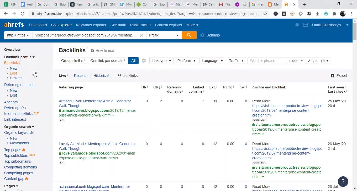357x191 pixels.
Task: Bookmark this page with the star icon
Action: click(x=265, y=14)
